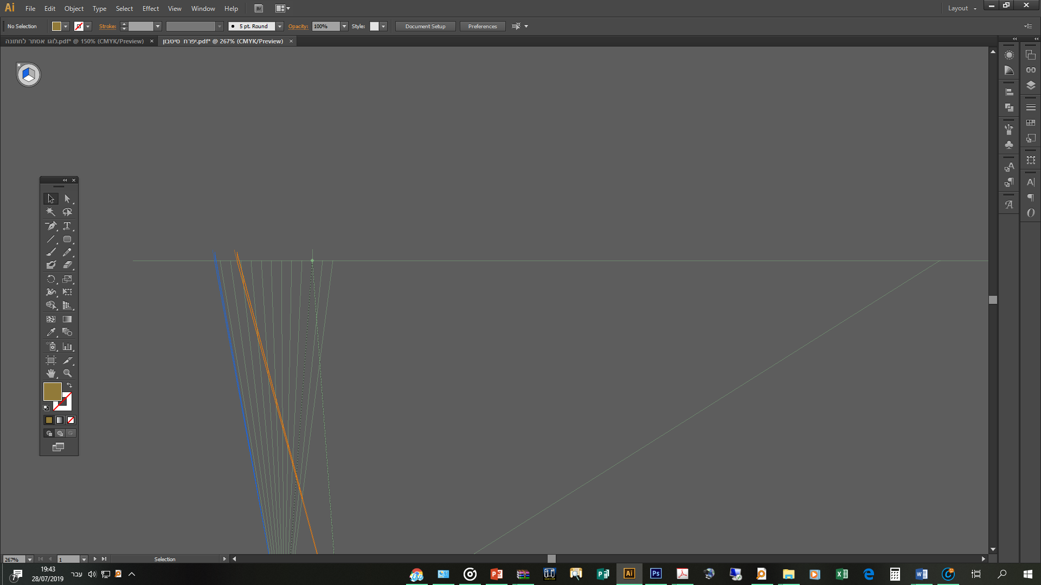Select the Zoom tool in toolbox
1041x585 pixels.
point(67,373)
